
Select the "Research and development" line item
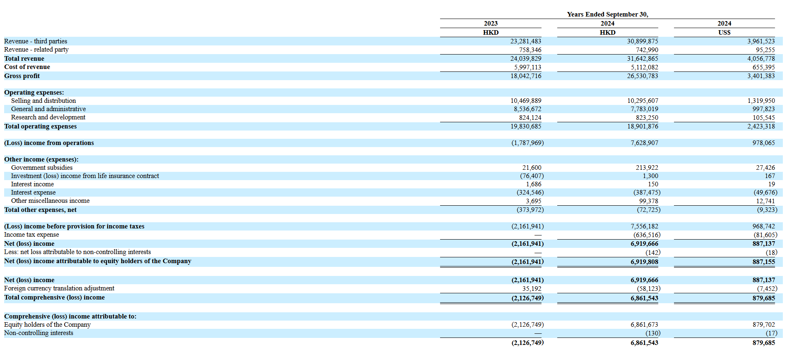(x=48, y=117)
